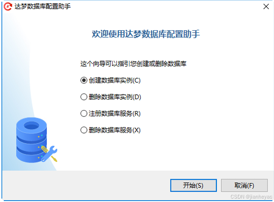
Task: Select the 删除数据库实例(D) radio circle
Action: coord(84,97)
